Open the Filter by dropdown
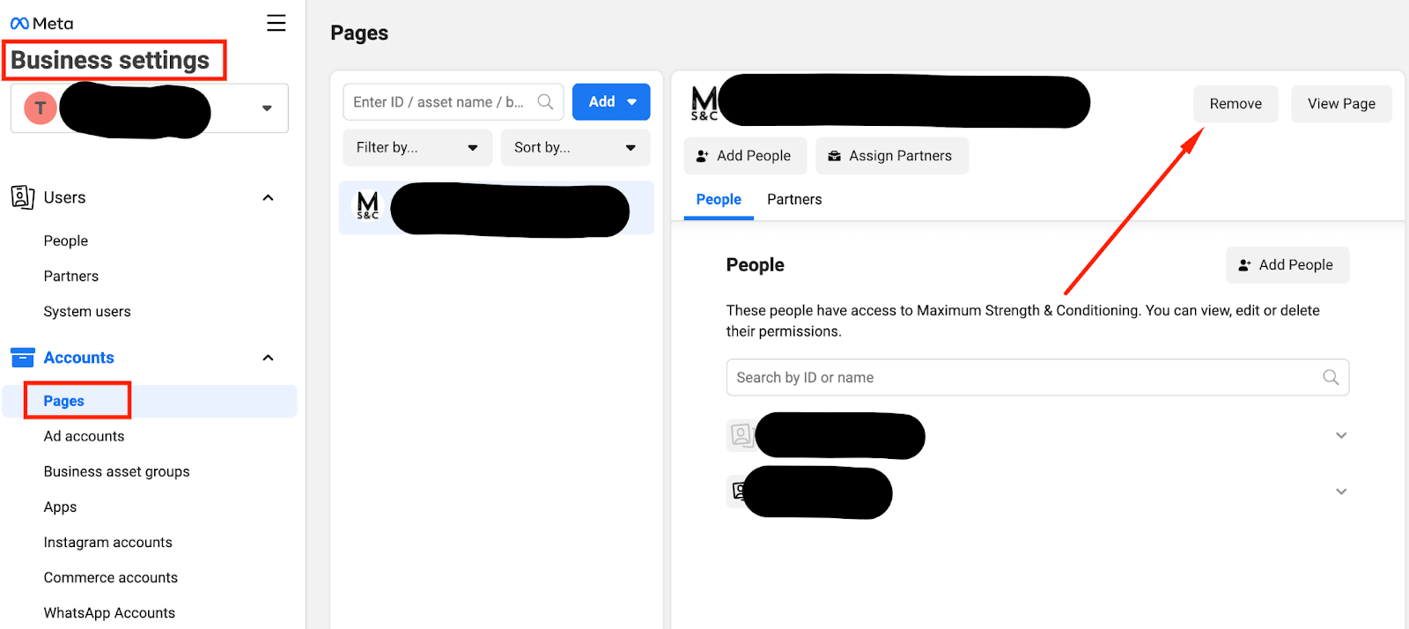Viewport: 1409px width, 629px height. point(417,148)
